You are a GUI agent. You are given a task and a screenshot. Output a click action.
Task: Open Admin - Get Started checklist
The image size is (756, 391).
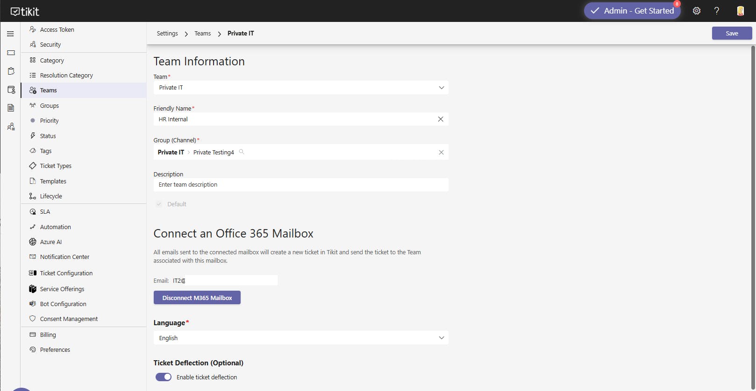click(632, 11)
